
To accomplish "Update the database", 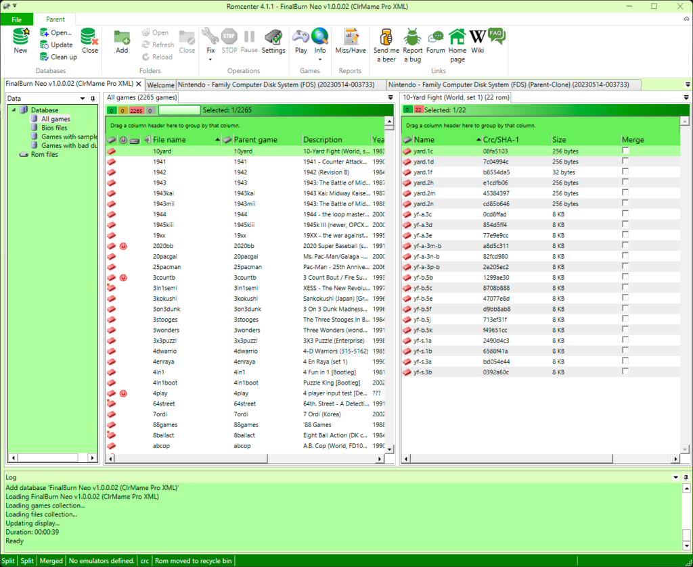I will (x=55, y=45).
